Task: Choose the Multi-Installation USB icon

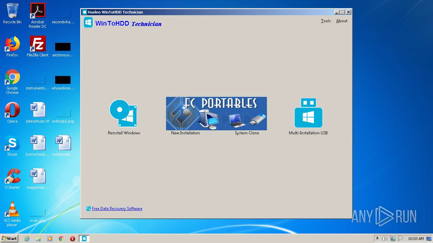Action: pyautogui.click(x=308, y=113)
